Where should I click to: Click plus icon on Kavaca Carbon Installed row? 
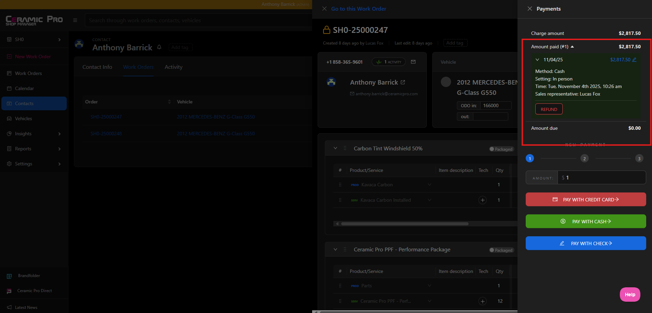483,200
